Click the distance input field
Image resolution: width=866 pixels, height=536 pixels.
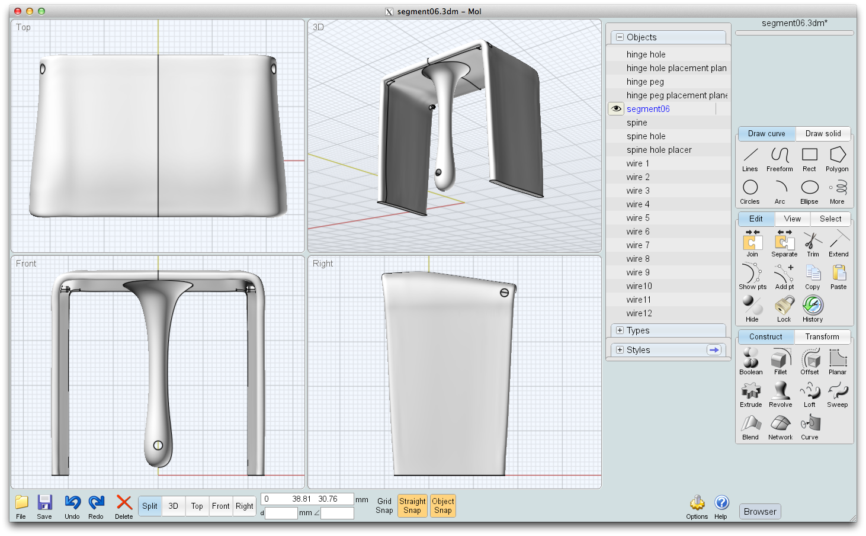point(281,513)
